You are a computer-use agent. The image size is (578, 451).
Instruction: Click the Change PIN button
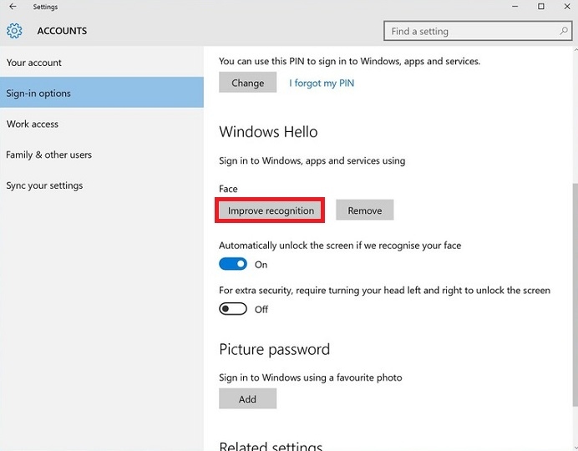248,83
